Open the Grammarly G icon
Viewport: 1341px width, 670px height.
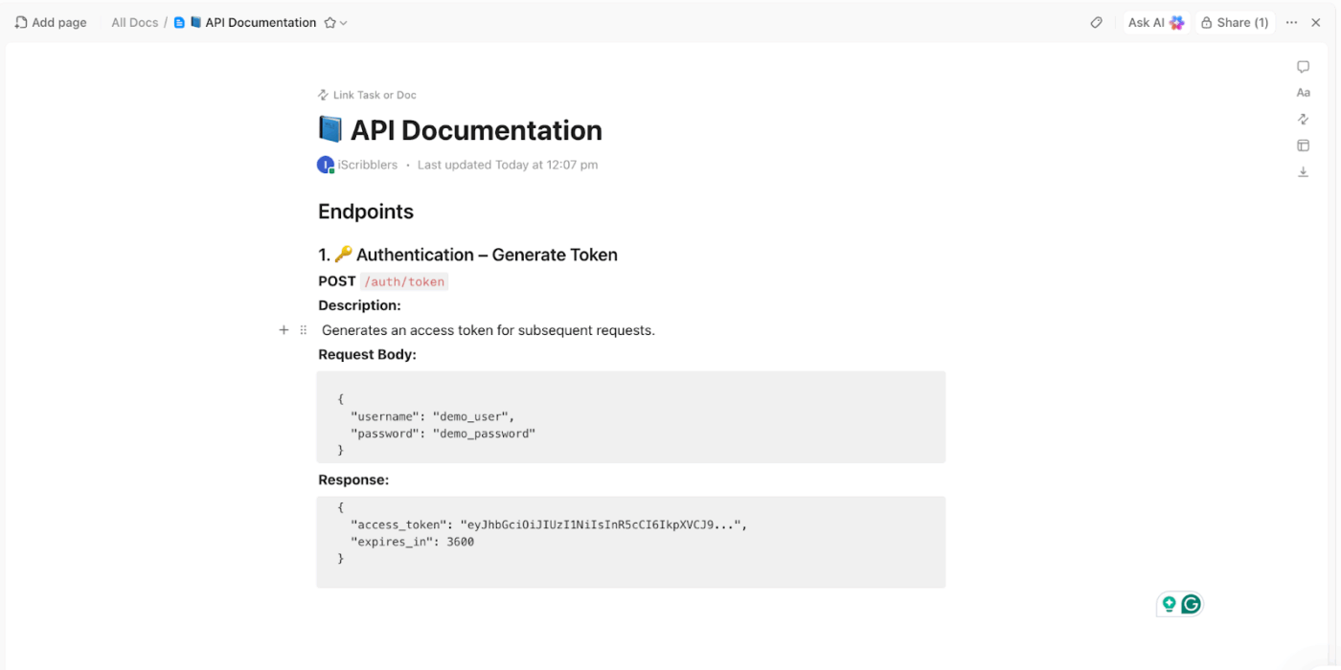point(1191,604)
